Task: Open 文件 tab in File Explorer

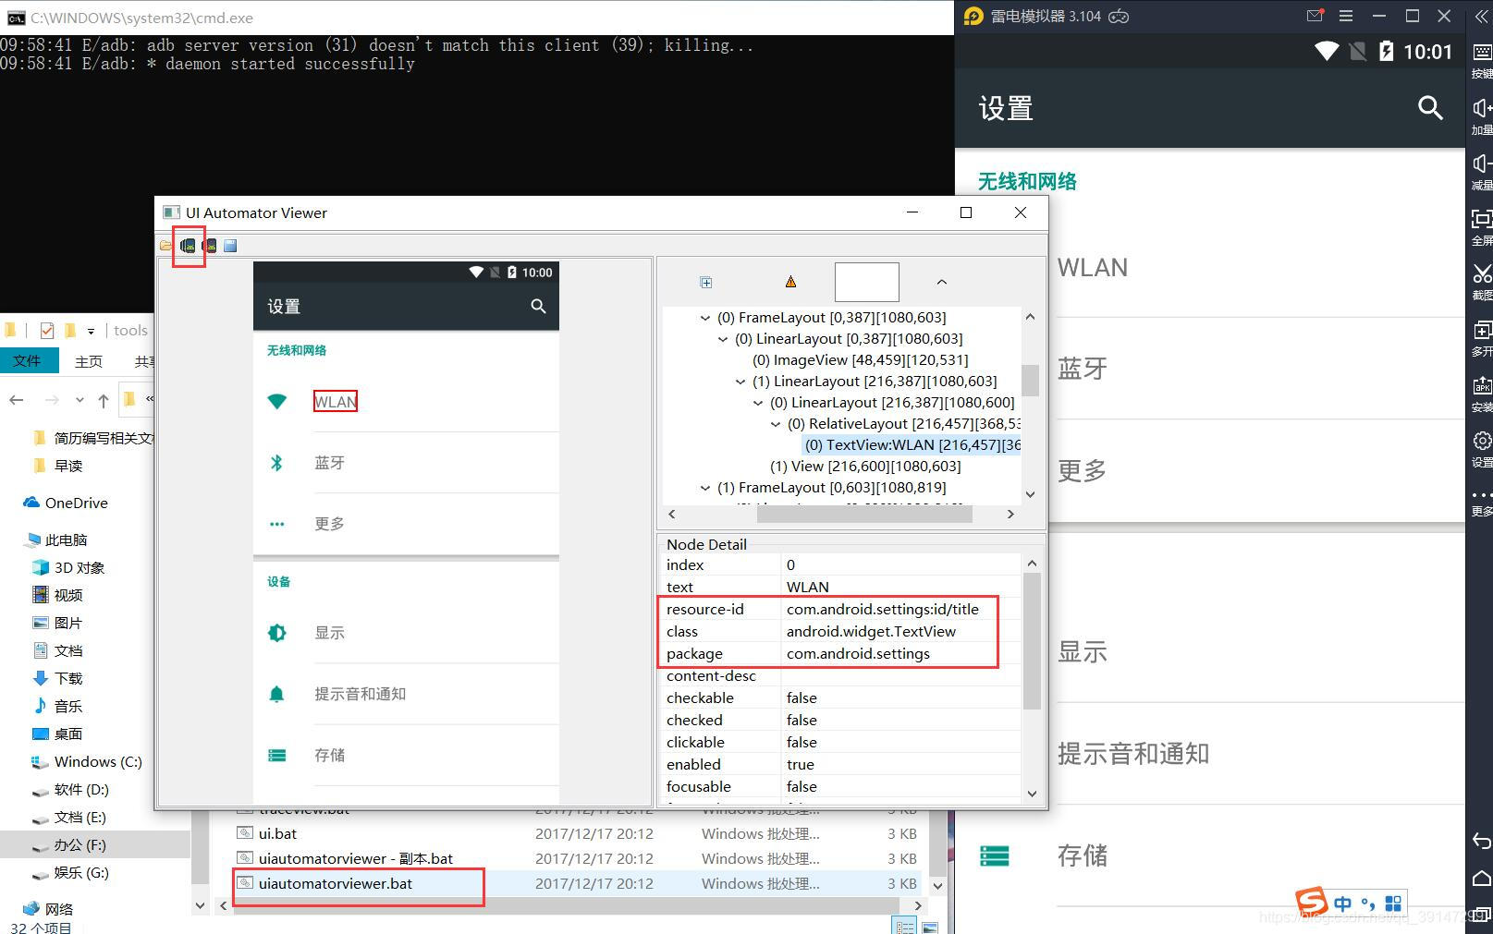Action: (x=27, y=360)
